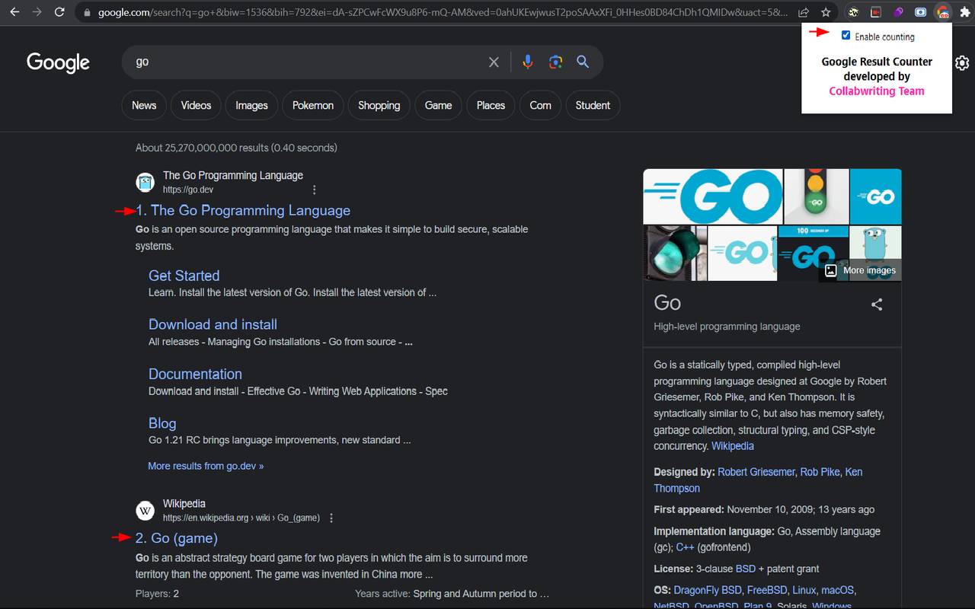Image resolution: width=975 pixels, height=609 pixels.
Task: Select the Student filter chip
Action: point(593,106)
